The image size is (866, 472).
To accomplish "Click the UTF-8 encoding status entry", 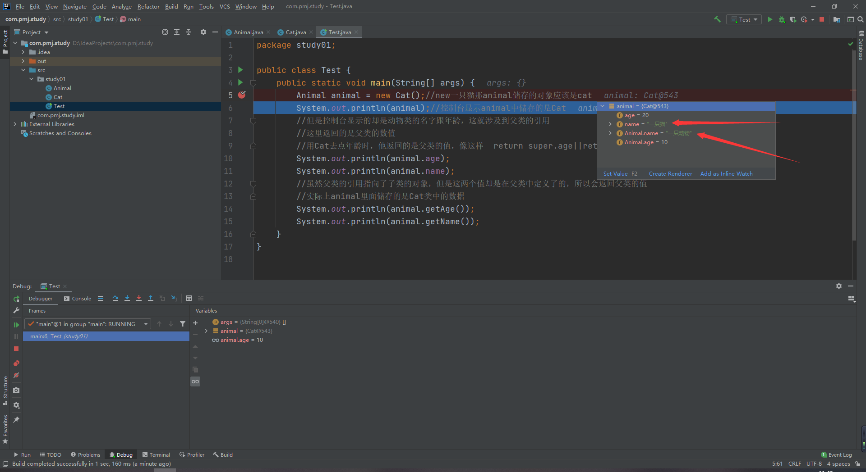I will click(814, 463).
